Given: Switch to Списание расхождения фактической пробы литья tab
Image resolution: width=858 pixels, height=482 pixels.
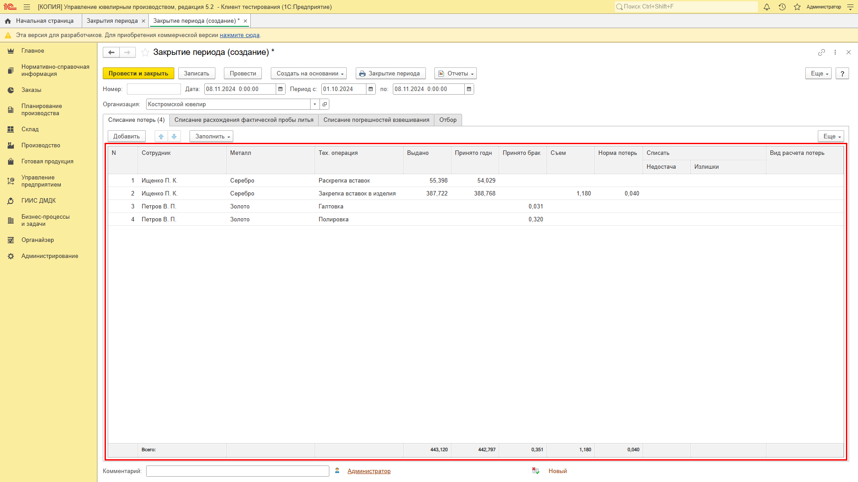Looking at the screenshot, I should coord(244,120).
